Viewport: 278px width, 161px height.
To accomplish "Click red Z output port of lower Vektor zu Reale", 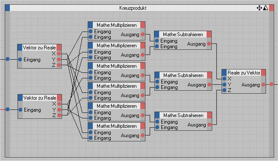I will click(59, 115).
